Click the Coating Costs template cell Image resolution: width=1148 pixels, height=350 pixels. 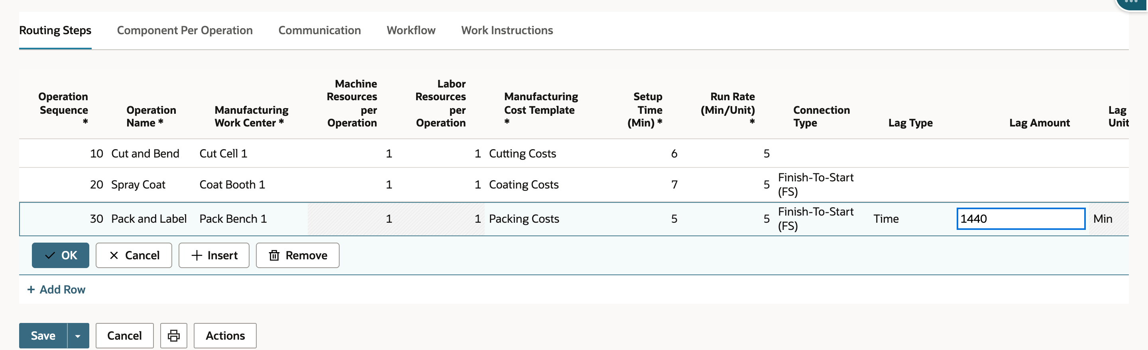click(524, 185)
